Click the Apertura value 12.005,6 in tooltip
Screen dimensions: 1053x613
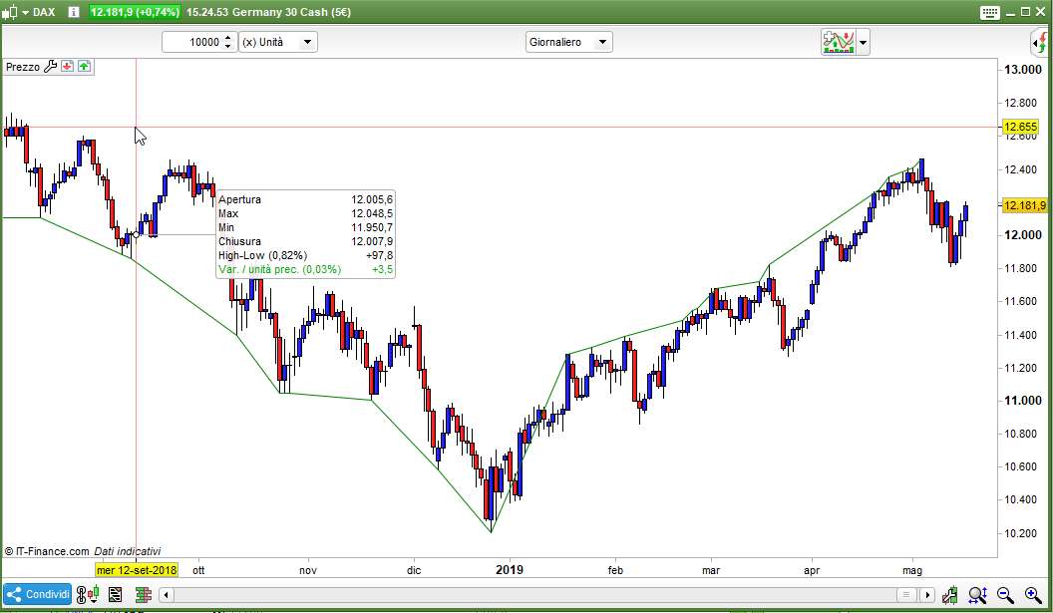point(371,199)
